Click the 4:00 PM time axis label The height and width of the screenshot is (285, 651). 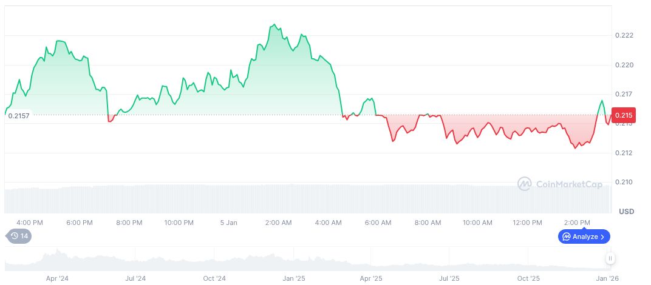pos(30,223)
